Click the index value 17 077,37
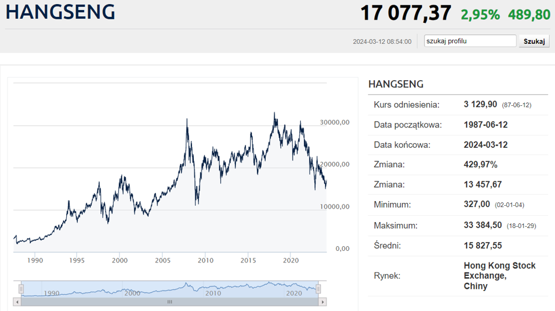 click(406, 13)
